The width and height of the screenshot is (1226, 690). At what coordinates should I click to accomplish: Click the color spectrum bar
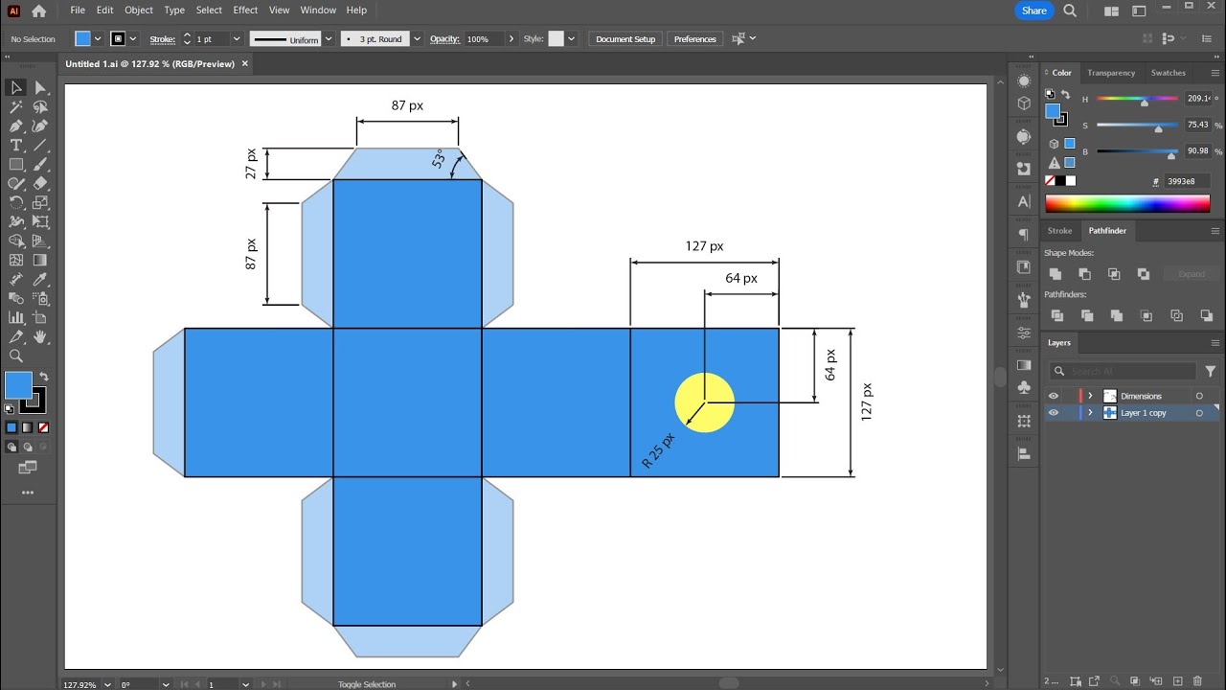click(x=1127, y=203)
